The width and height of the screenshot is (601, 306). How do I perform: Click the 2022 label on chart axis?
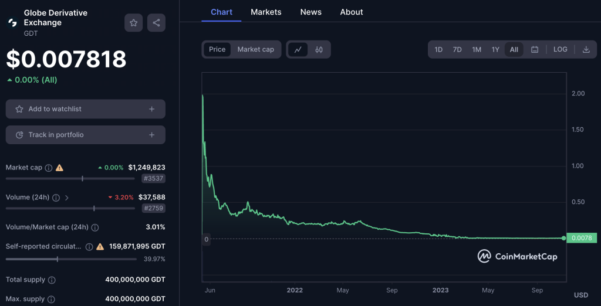click(x=295, y=290)
